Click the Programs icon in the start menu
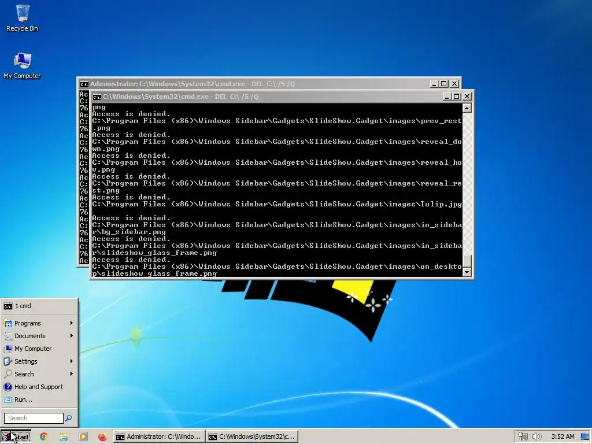 point(8,324)
